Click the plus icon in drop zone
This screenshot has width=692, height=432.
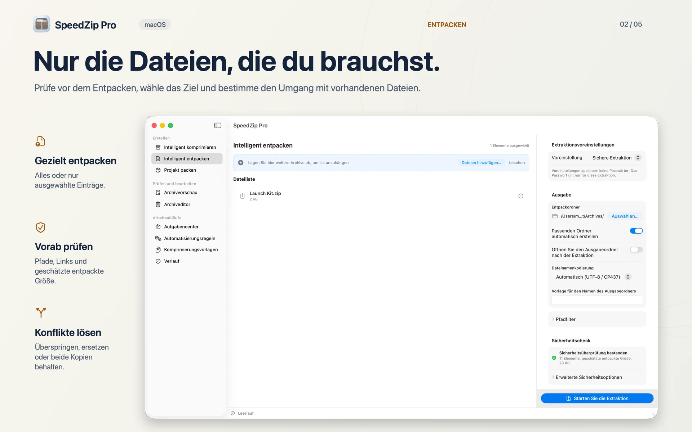241,163
